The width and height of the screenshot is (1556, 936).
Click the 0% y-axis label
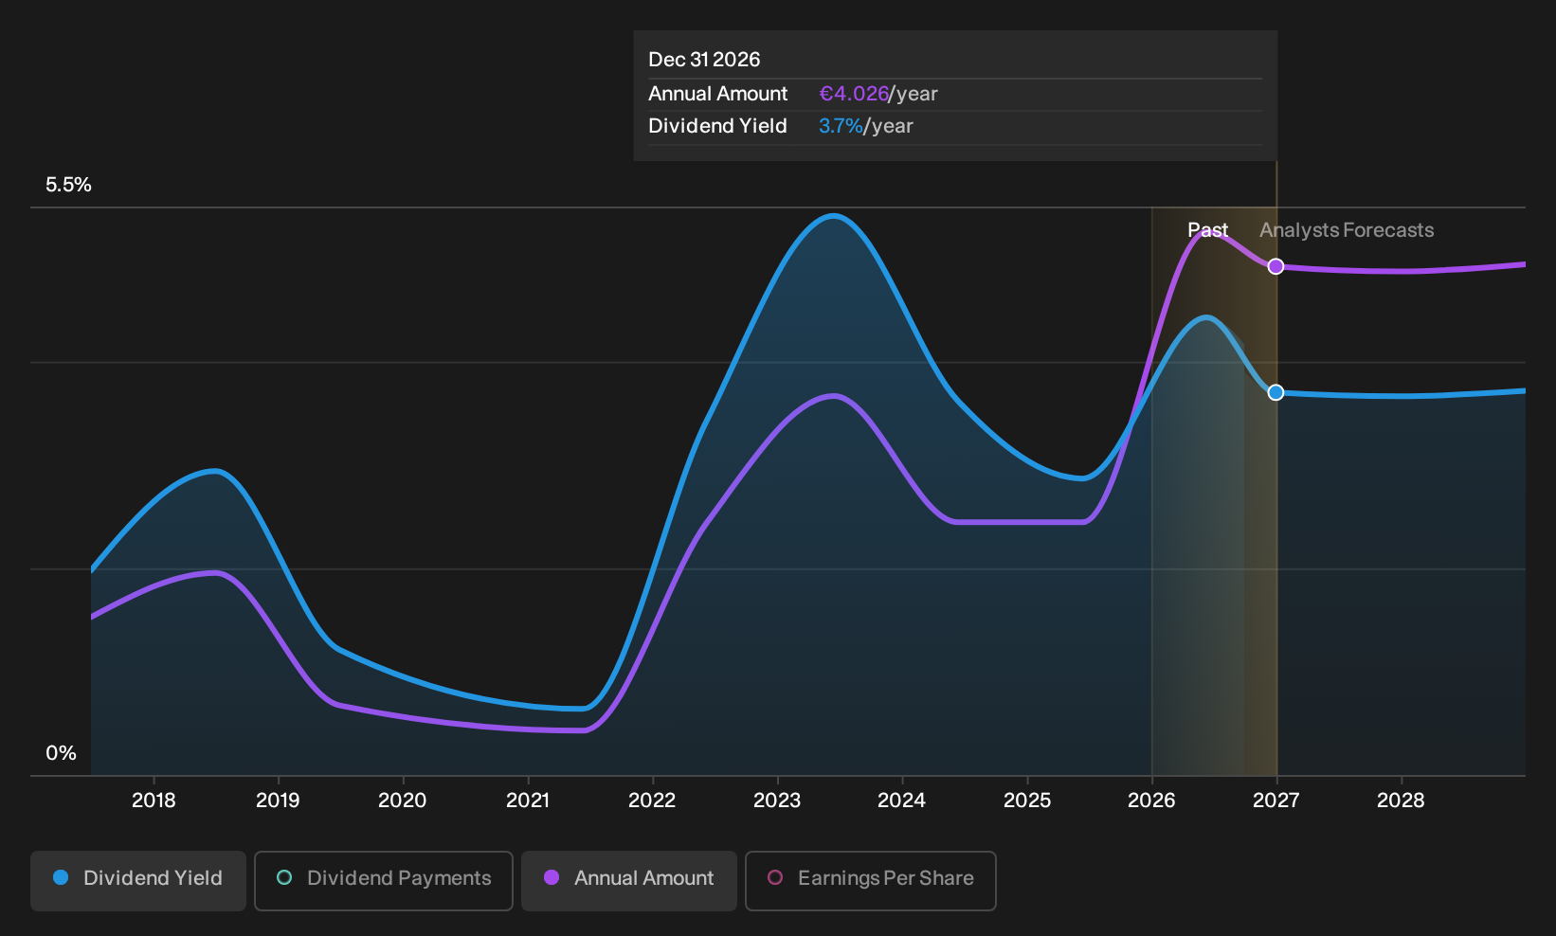pos(61,753)
